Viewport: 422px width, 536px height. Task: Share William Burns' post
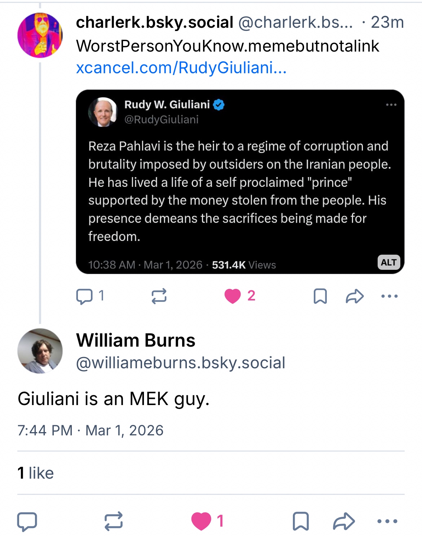pyautogui.click(x=344, y=521)
